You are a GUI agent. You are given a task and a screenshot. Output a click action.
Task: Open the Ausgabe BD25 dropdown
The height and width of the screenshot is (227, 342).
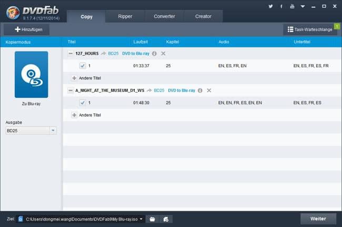pyautogui.click(x=31, y=130)
